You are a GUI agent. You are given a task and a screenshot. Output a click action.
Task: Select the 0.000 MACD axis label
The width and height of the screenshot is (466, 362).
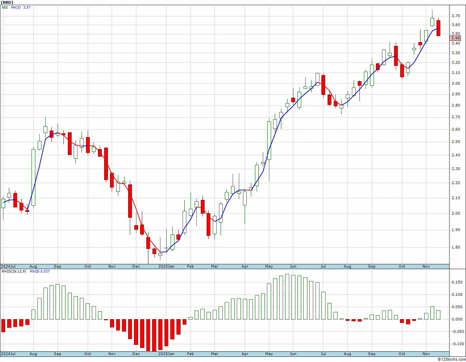point(457,319)
